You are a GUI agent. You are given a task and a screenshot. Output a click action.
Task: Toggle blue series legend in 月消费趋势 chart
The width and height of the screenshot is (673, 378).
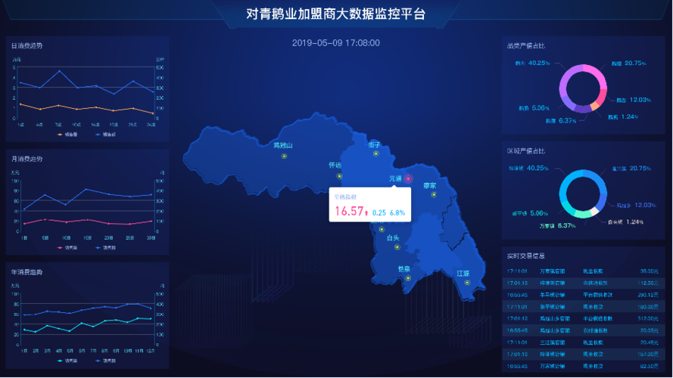click(x=105, y=247)
